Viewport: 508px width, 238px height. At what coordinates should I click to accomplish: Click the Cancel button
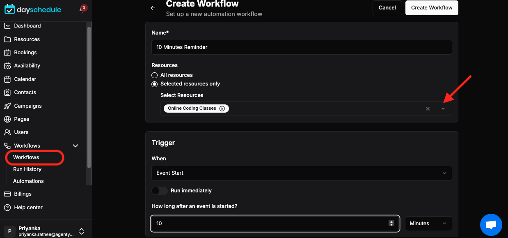click(x=387, y=8)
